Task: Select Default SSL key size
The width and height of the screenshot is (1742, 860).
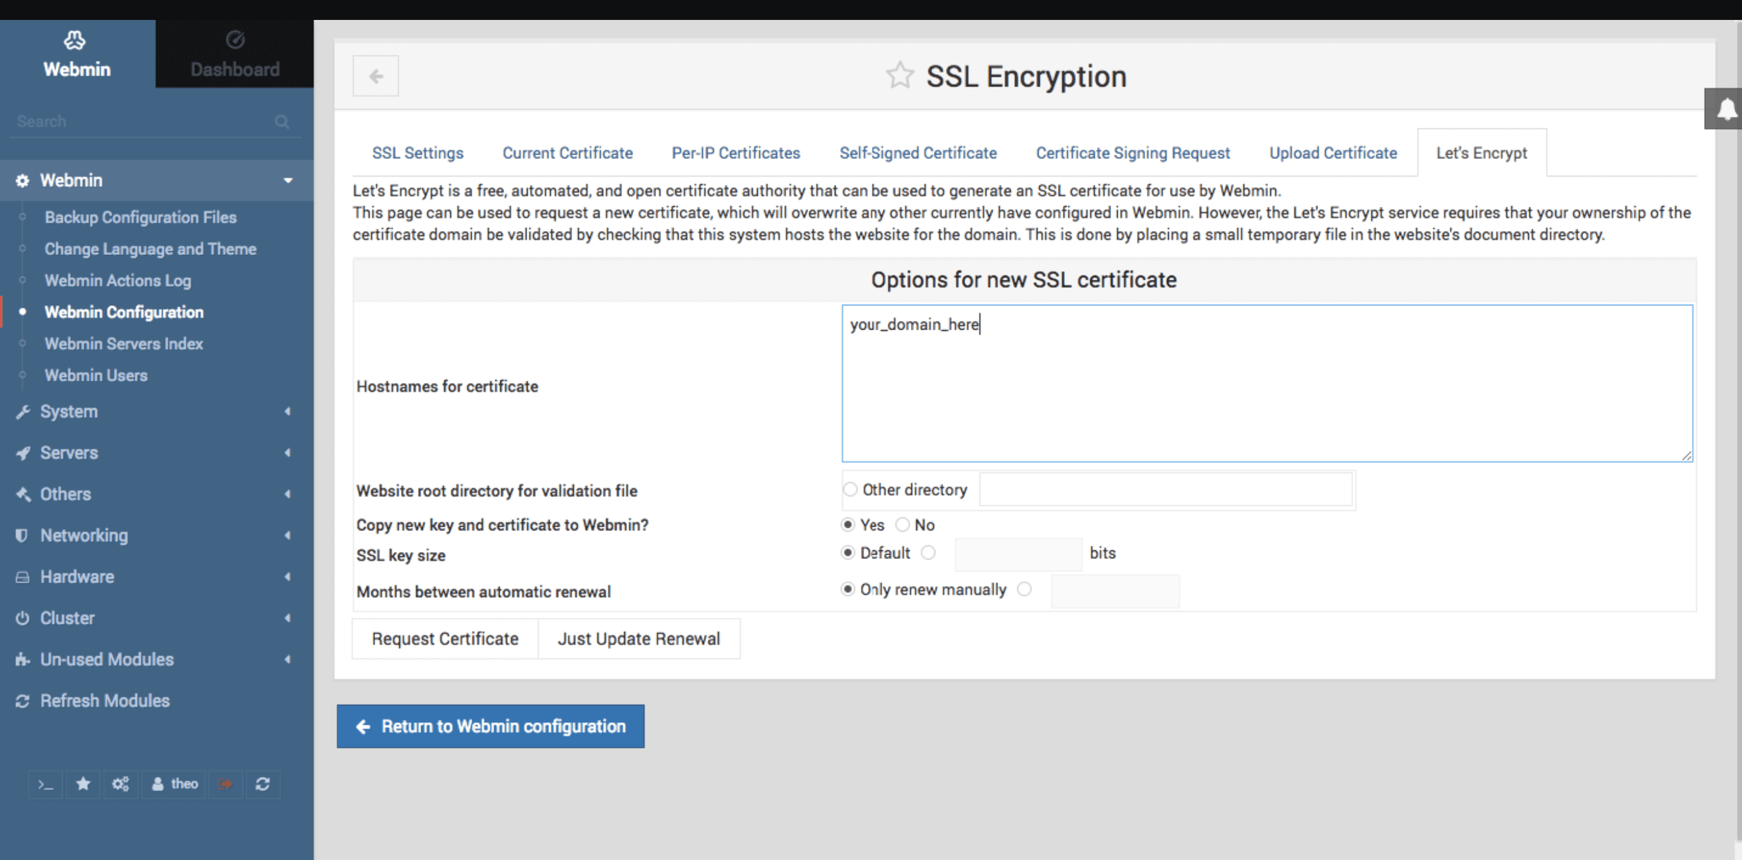Action: click(x=848, y=553)
